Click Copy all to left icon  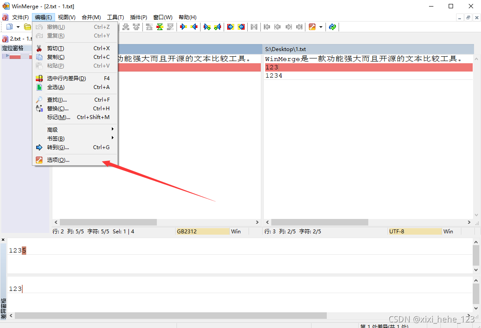point(241,27)
